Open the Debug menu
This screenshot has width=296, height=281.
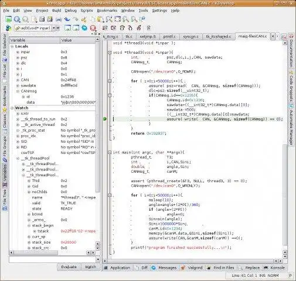click(x=70, y=11)
